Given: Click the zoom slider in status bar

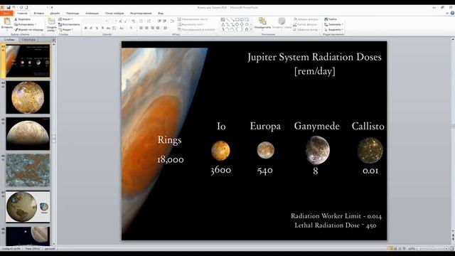Looking at the screenshot, I should tap(433, 249).
